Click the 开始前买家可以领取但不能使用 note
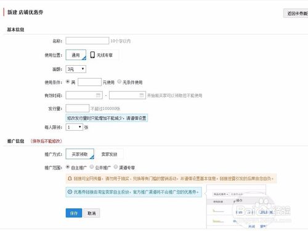The width and height of the screenshot is (308, 231). [175, 95]
